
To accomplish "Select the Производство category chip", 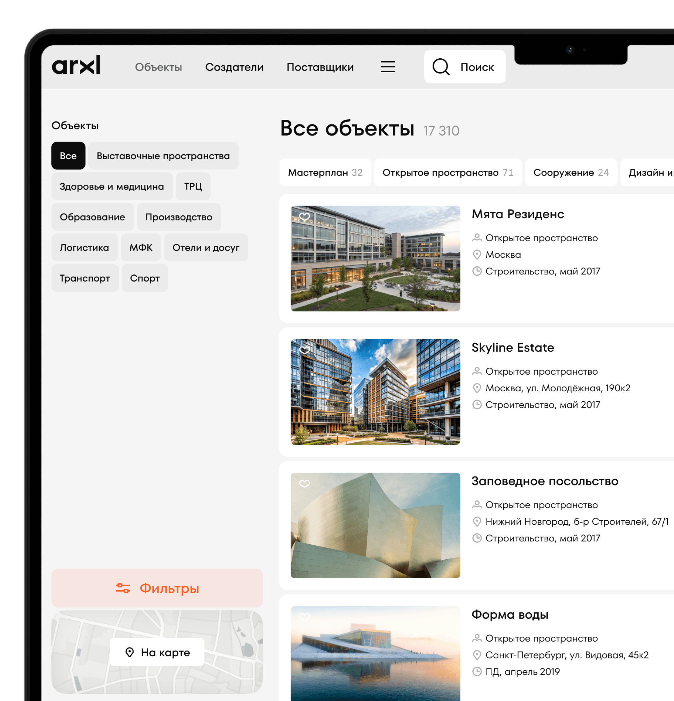I will coord(179,217).
